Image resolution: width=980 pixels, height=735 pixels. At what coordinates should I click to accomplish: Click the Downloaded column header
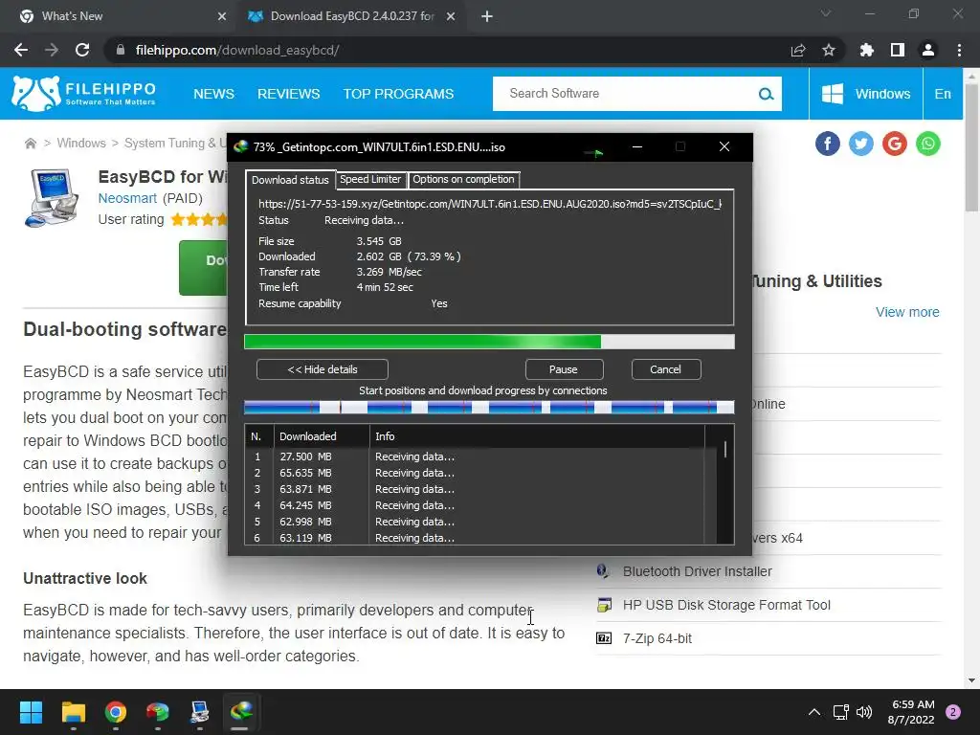(322, 436)
